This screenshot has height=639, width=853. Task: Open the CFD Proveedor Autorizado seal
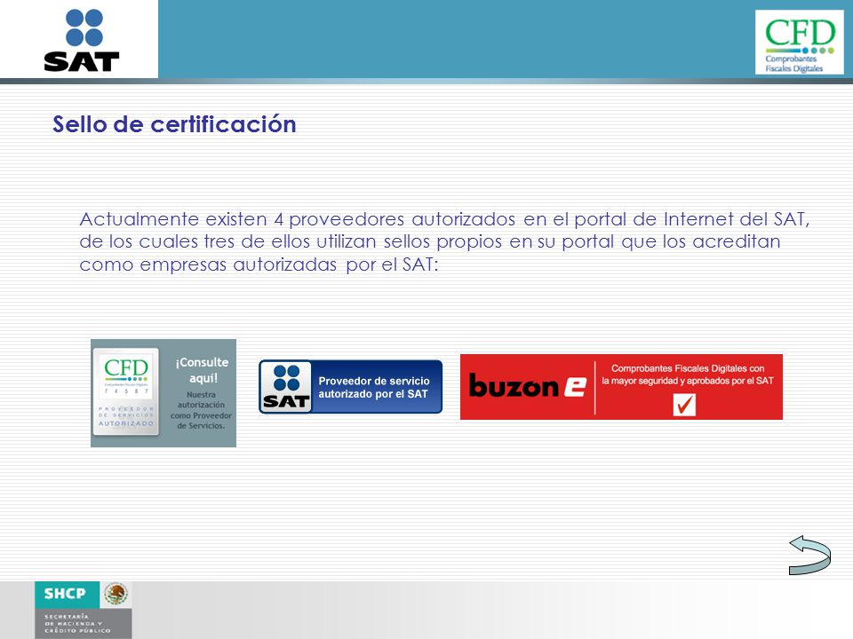[126, 391]
